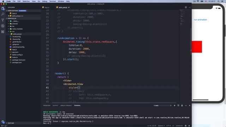Viewport: 226px width, 127px height.
Task: Switch to the Problems panel tab
Action: (47, 105)
